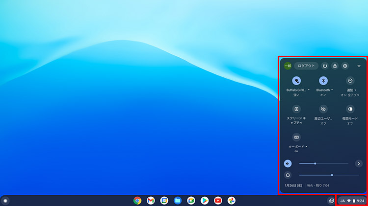The height and width of the screenshot is (206, 368).
Task: Open Google Chrome from the shelf
Action: pyautogui.click(x=137, y=200)
